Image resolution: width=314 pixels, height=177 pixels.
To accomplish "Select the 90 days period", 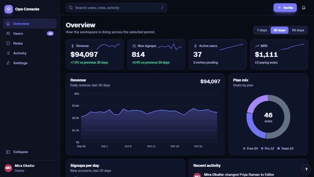I will tap(298, 30).
